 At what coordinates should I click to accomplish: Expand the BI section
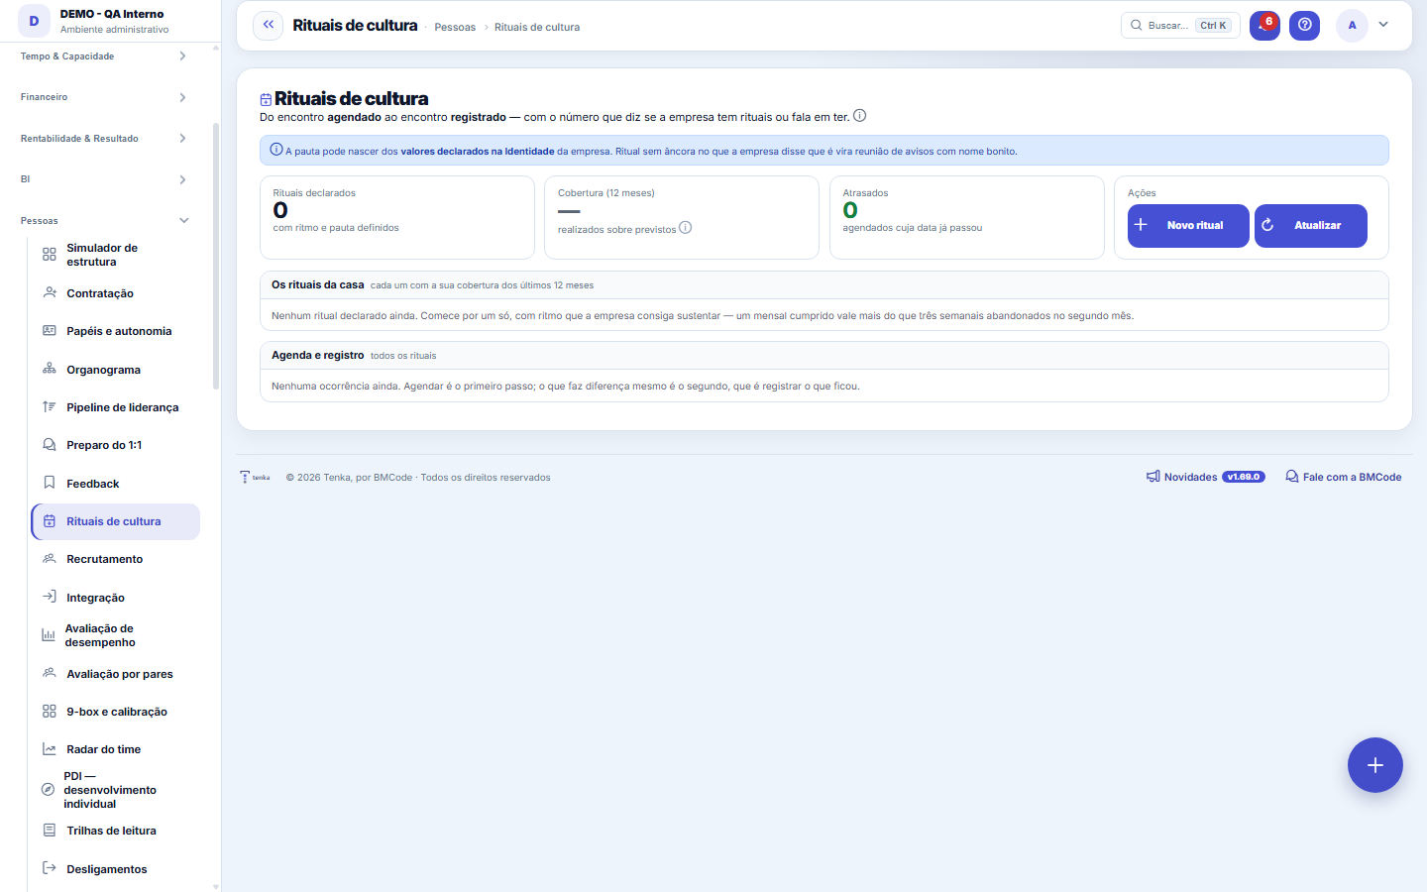tap(104, 179)
